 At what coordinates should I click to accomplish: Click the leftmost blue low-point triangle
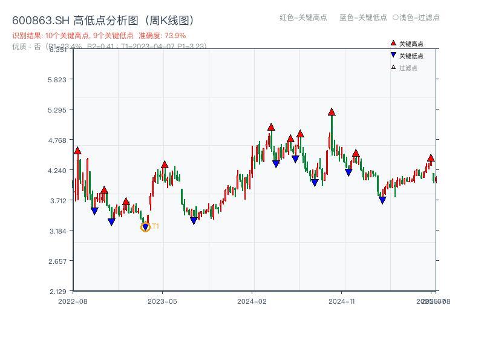(x=94, y=211)
